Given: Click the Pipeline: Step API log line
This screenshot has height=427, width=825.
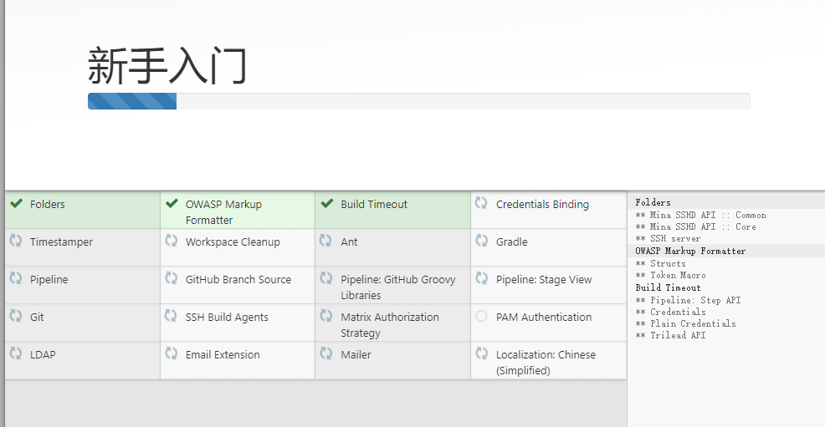Looking at the screenshot, I should 689,301.
